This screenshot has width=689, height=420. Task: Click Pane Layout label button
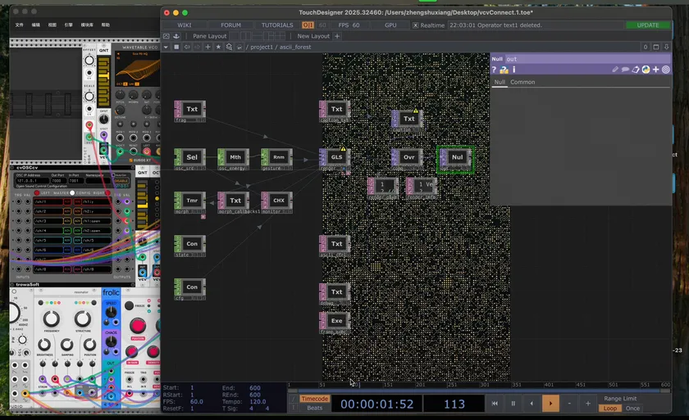click(210, 36)
